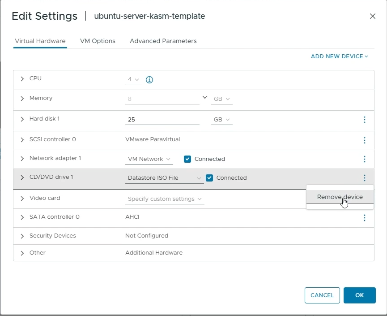
Task: Open the Datastore ISO File dropdown
Action: pos(164,177)
